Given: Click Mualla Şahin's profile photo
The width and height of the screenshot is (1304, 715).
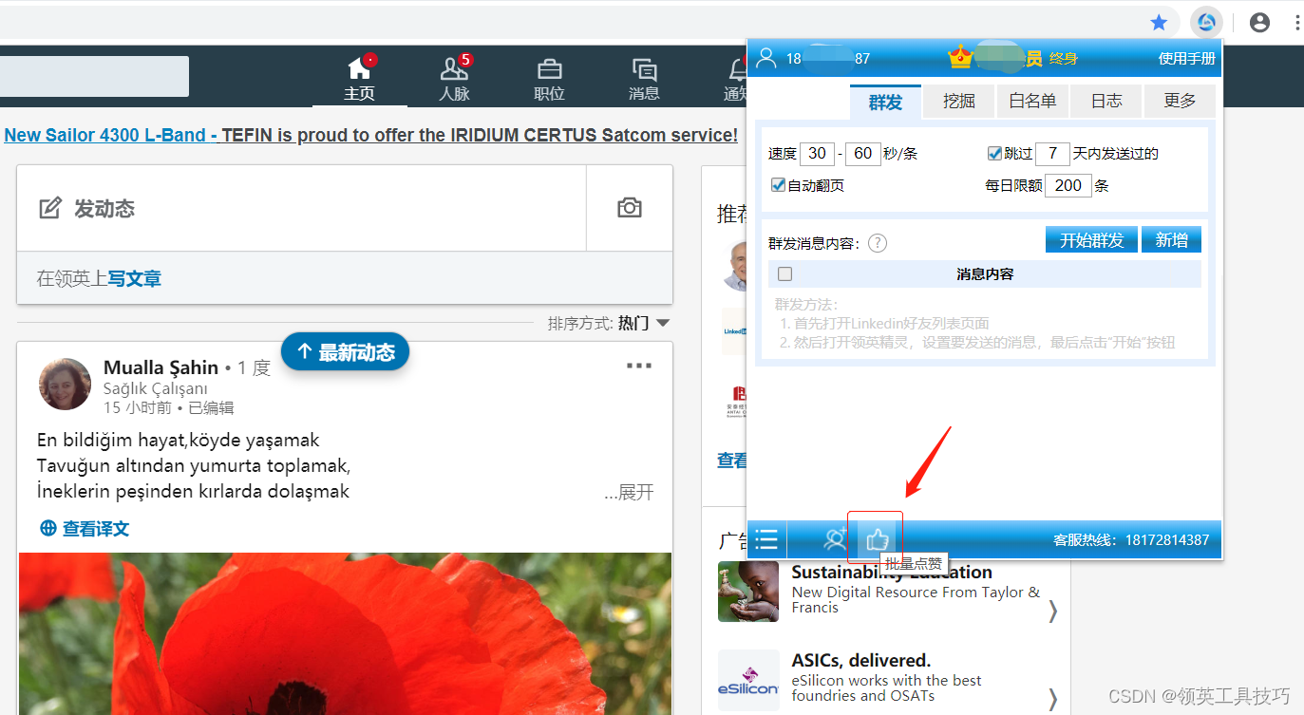Looking at the screenshot, I should tap(65, 385).
